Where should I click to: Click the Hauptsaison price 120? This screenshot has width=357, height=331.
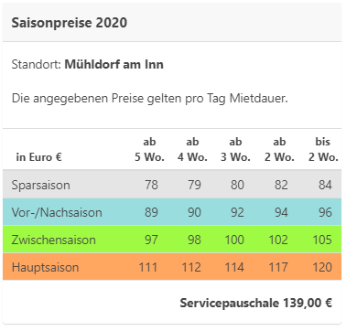pos(322,267)
